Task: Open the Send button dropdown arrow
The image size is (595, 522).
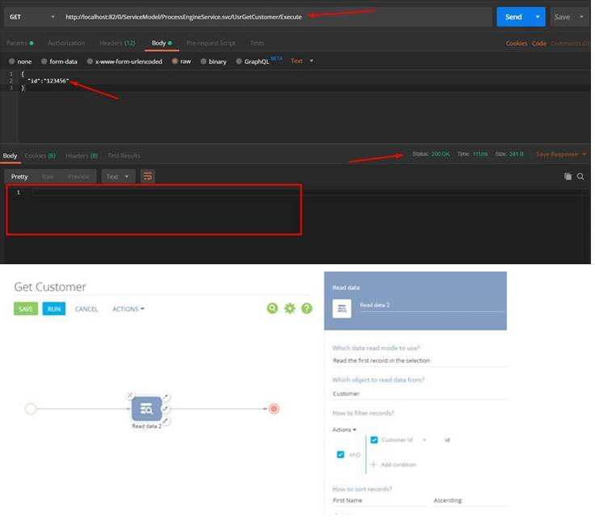Action: tap(537, 17)
